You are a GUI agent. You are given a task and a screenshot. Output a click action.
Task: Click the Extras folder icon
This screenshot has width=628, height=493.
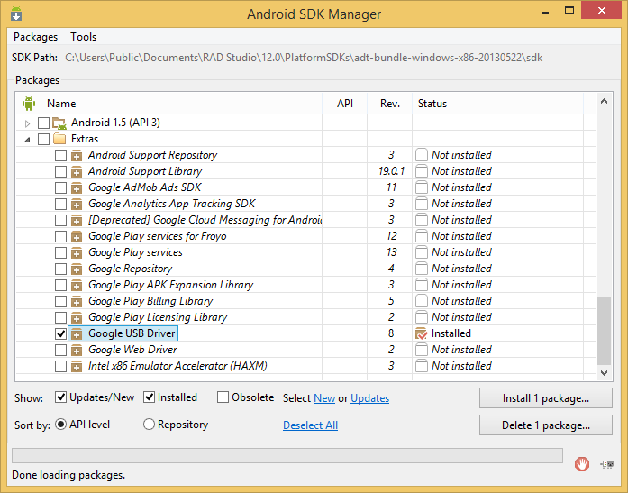coord(59,139)
